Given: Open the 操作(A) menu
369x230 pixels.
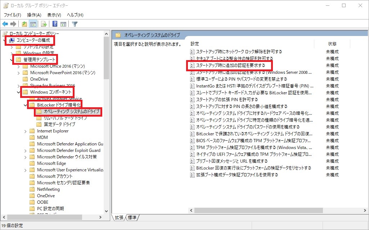Looking at the screenshot, I should click(x=34, y=15).
